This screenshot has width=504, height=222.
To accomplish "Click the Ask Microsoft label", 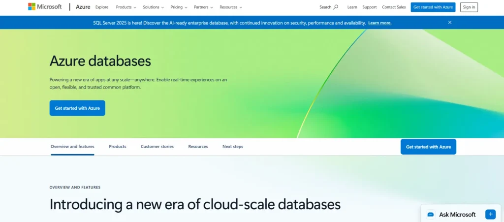I will [457, 215].
